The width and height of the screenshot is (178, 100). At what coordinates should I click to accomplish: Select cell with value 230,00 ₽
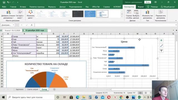pyautogui.click(x=64, y=39)
